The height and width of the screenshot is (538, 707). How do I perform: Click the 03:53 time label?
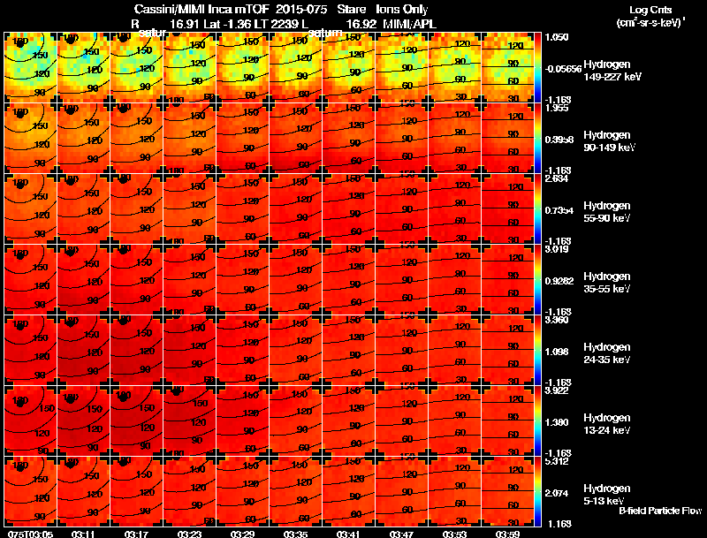(x=454, y=534)
